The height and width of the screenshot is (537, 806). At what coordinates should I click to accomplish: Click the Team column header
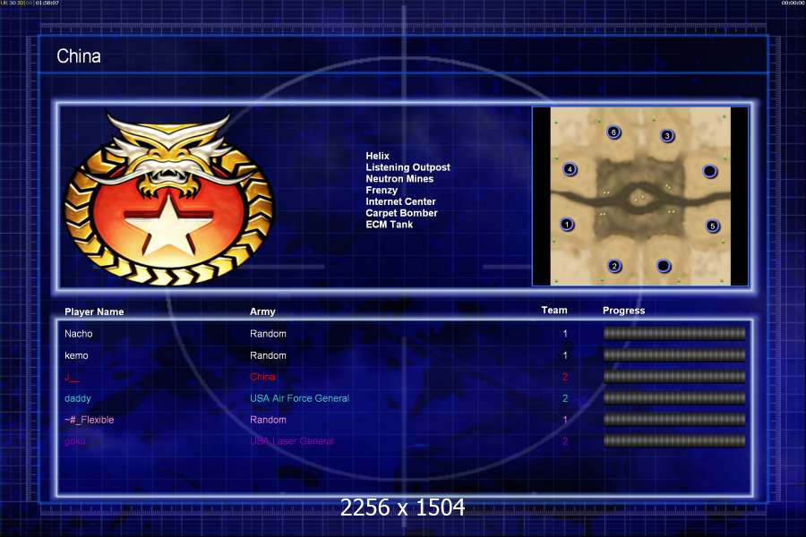pos(554,310)
